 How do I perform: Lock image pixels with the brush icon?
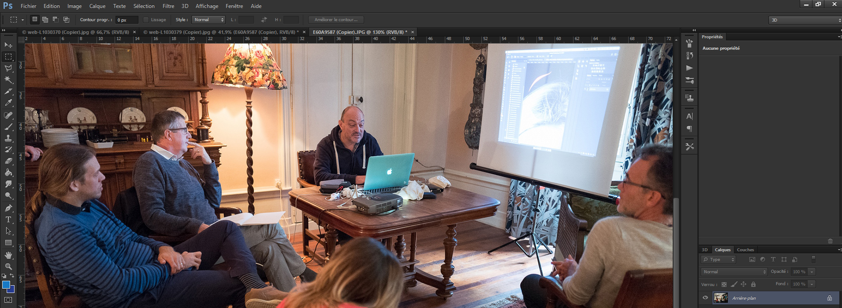coord(734,284)
